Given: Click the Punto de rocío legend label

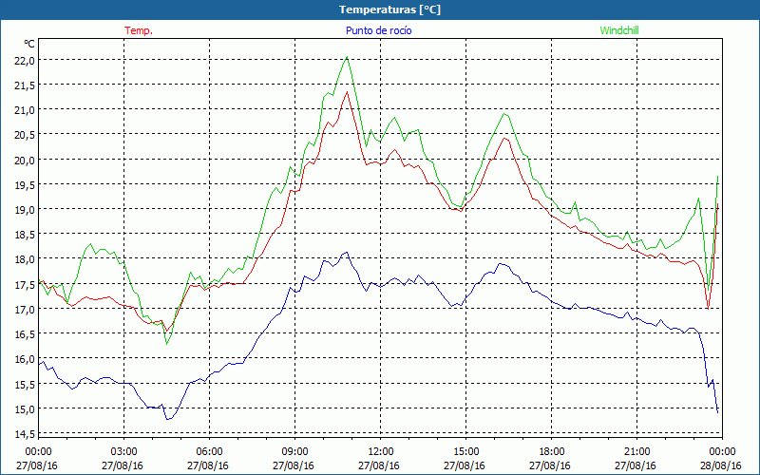Looking at the screenshot, I should pos(378,30).
